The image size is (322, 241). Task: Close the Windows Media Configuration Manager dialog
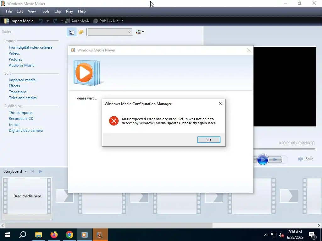click(220, 104)
